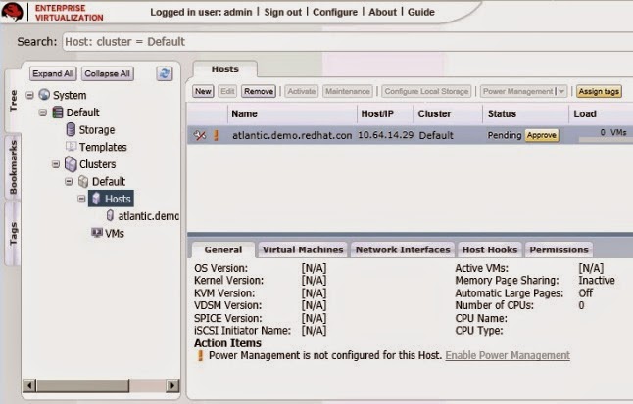The width and height of the screenshot is (633, 404).
Task: Sort by Host/IP column header
Action: point(385,113)
